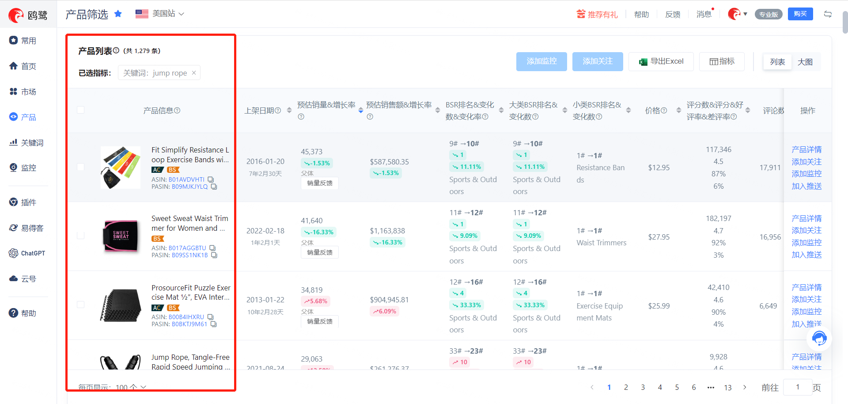Click 加入推送 for Sweet Sweat row

point(806,255)
